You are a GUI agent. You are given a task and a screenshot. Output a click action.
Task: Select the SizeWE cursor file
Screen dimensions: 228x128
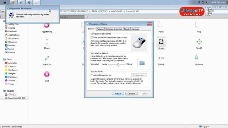click(x=161, y=60)
